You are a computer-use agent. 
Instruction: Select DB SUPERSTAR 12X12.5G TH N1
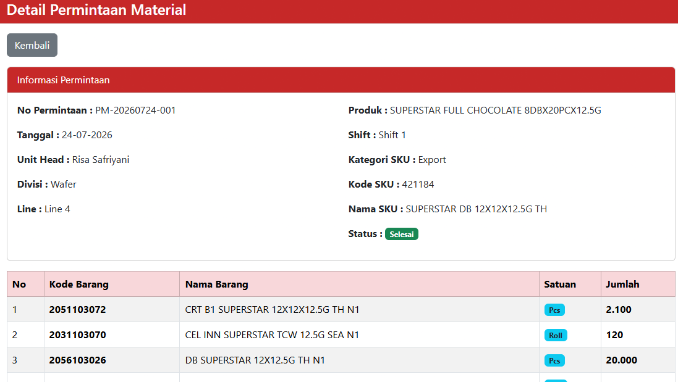point(255,360)
